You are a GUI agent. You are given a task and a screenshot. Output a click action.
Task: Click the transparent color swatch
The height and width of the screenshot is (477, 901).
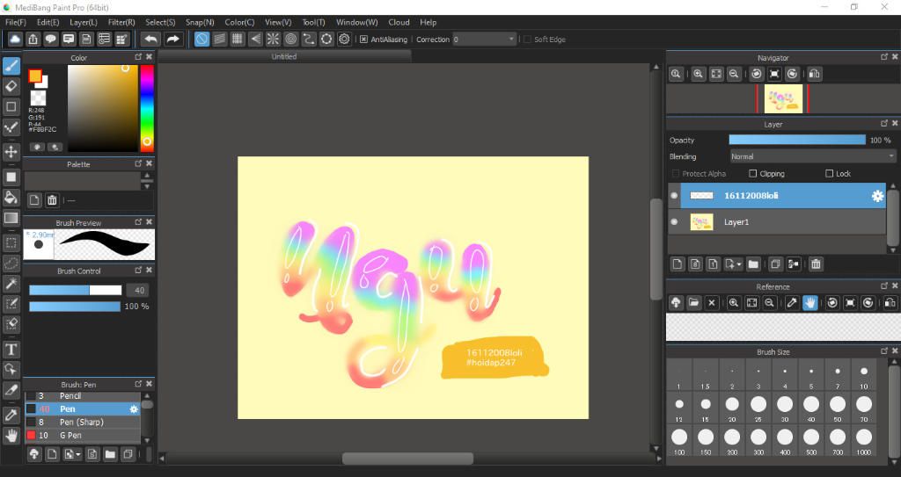[x=38, y=98]
